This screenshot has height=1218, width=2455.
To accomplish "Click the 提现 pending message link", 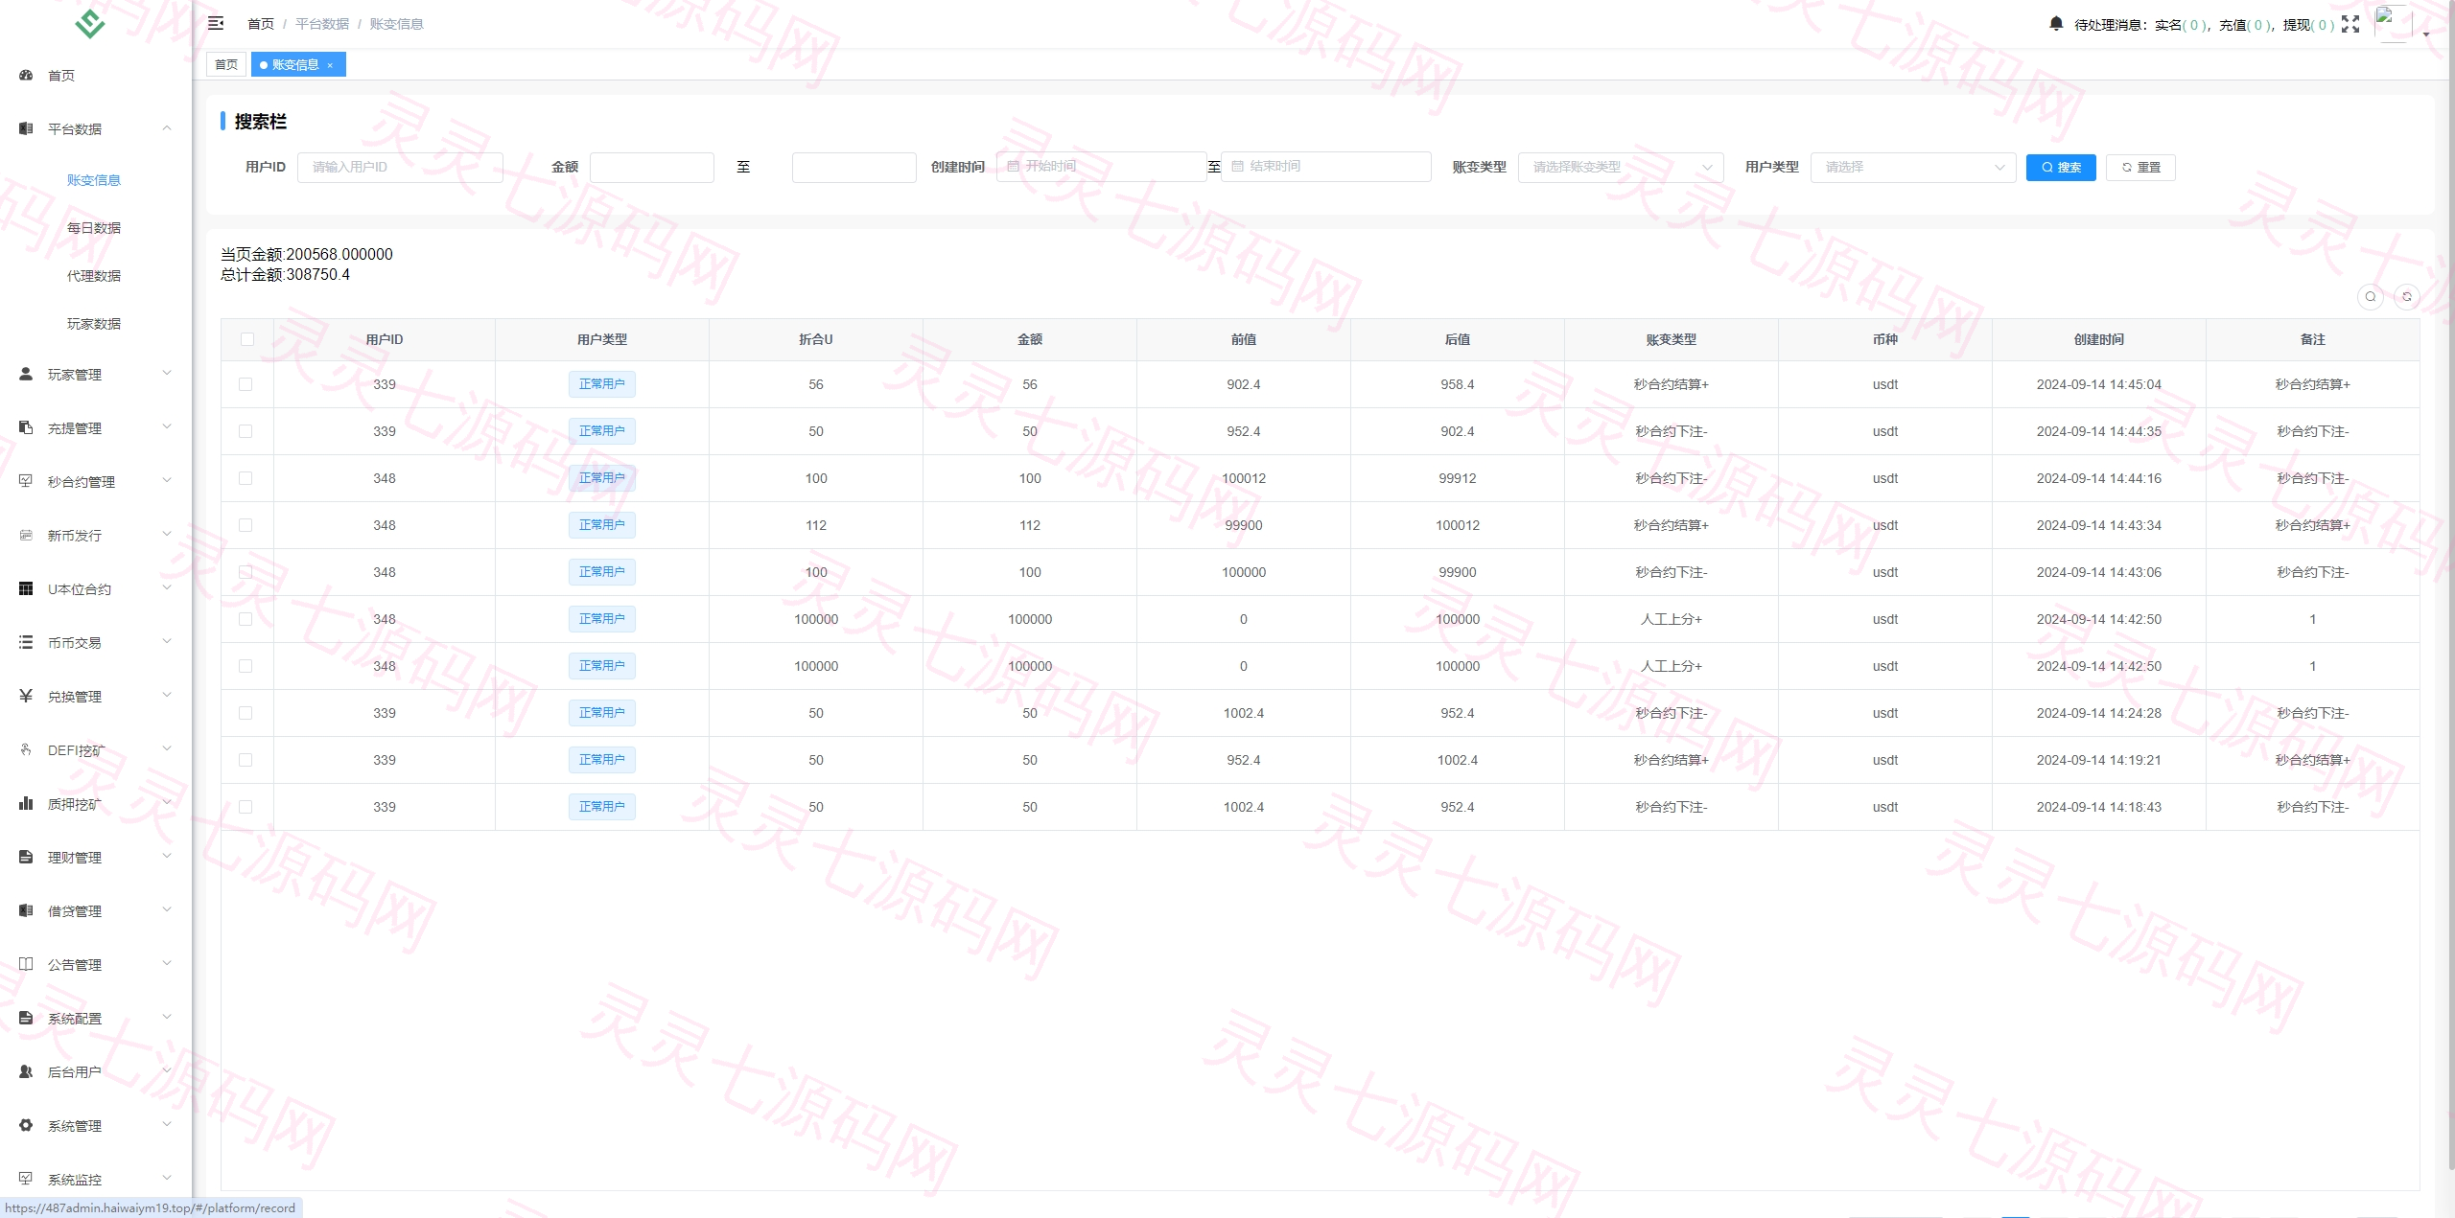I will pos(2308,25).
